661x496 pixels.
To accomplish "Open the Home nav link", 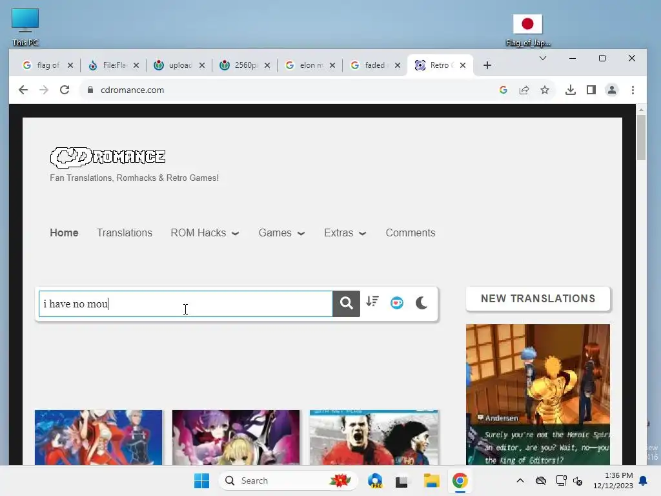I will point(64,232).
